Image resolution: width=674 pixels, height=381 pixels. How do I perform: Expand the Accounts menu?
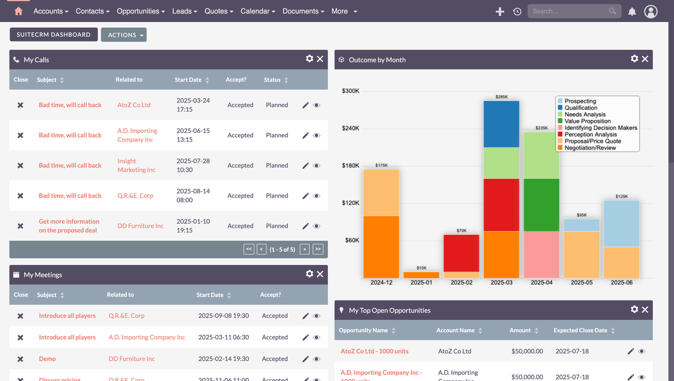[x=51, y=11]
